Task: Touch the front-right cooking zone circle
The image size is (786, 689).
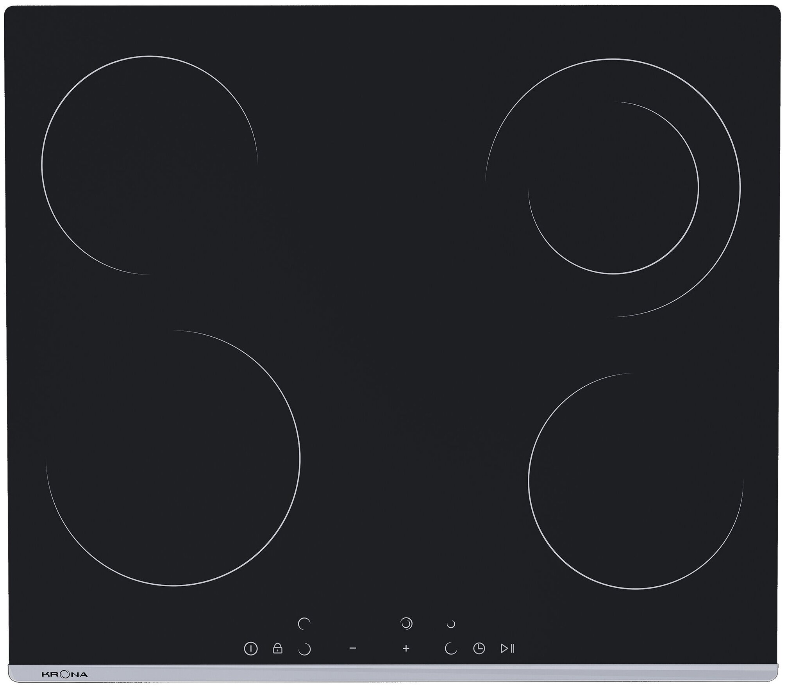Action: tap(636, 480)
